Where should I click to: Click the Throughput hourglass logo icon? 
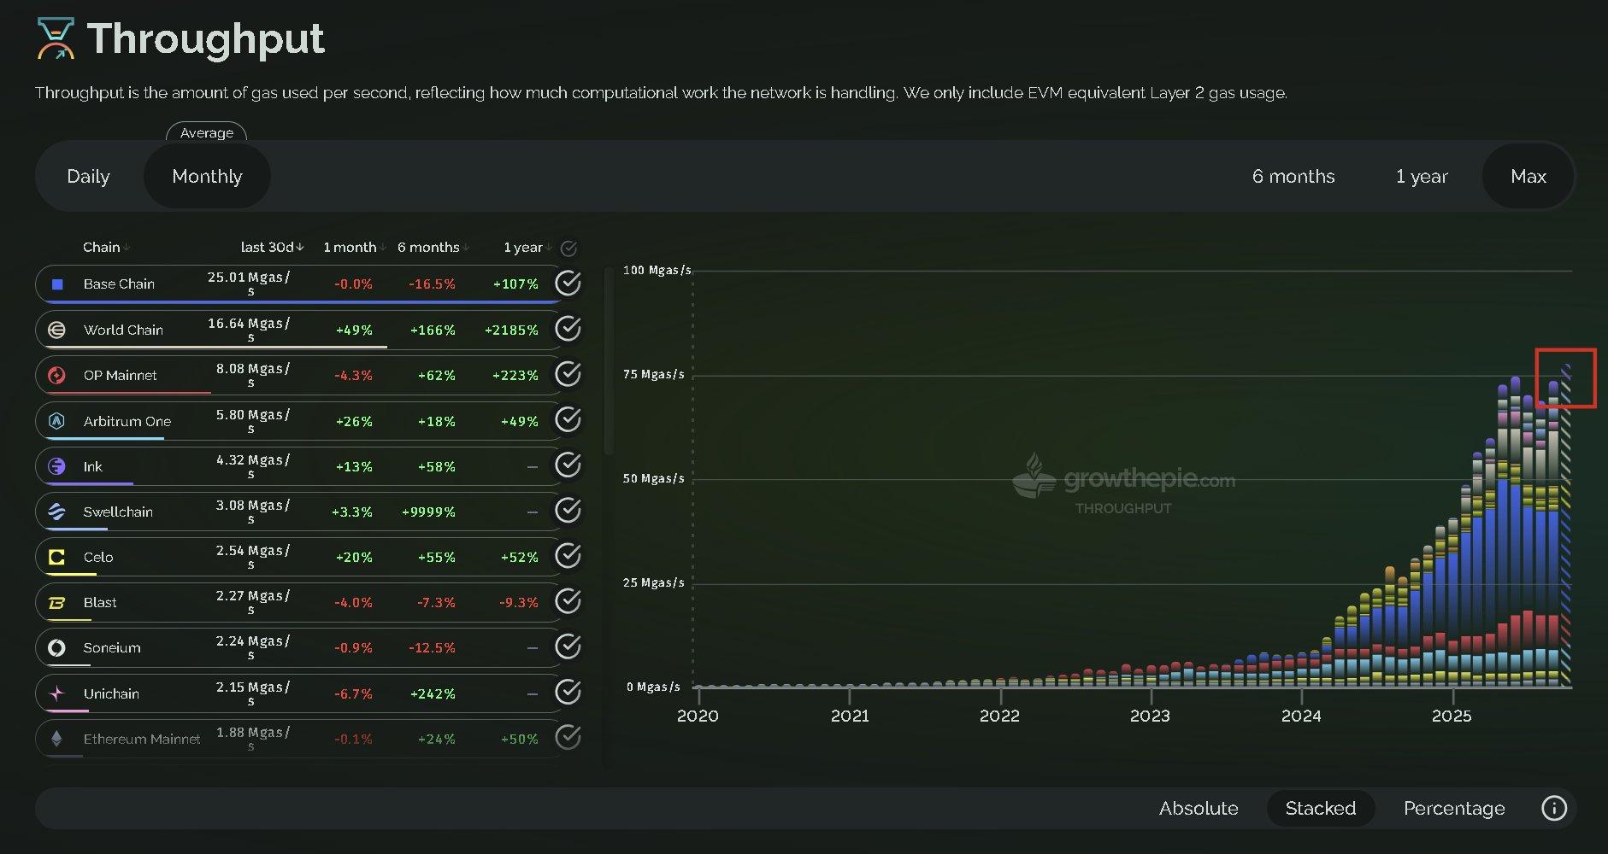[x=56, y=39]
